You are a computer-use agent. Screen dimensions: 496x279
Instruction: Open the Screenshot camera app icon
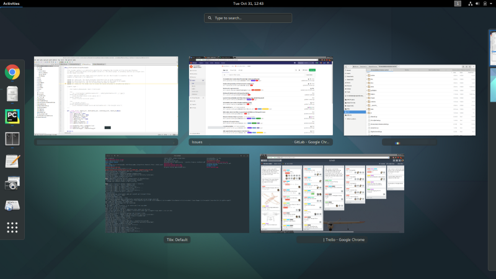tap(12, 183)
